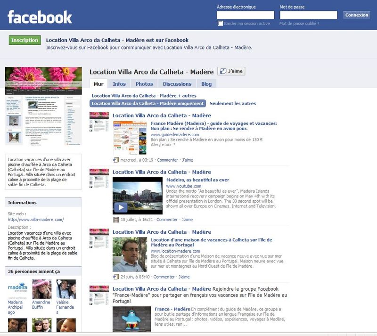Click the link icon next to mercredi, à 03:19
The width and height of the screenshot is (377, 336).
click(116, 160)
